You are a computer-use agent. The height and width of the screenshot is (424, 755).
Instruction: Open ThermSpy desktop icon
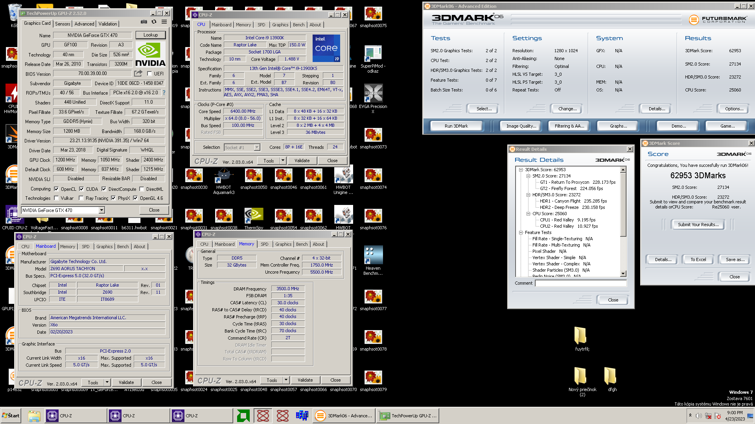[x=254, y=219]
